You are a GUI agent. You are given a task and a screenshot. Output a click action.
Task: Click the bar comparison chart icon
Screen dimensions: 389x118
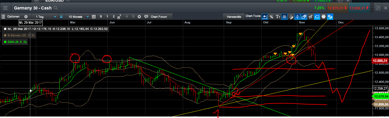coord(311,17)
